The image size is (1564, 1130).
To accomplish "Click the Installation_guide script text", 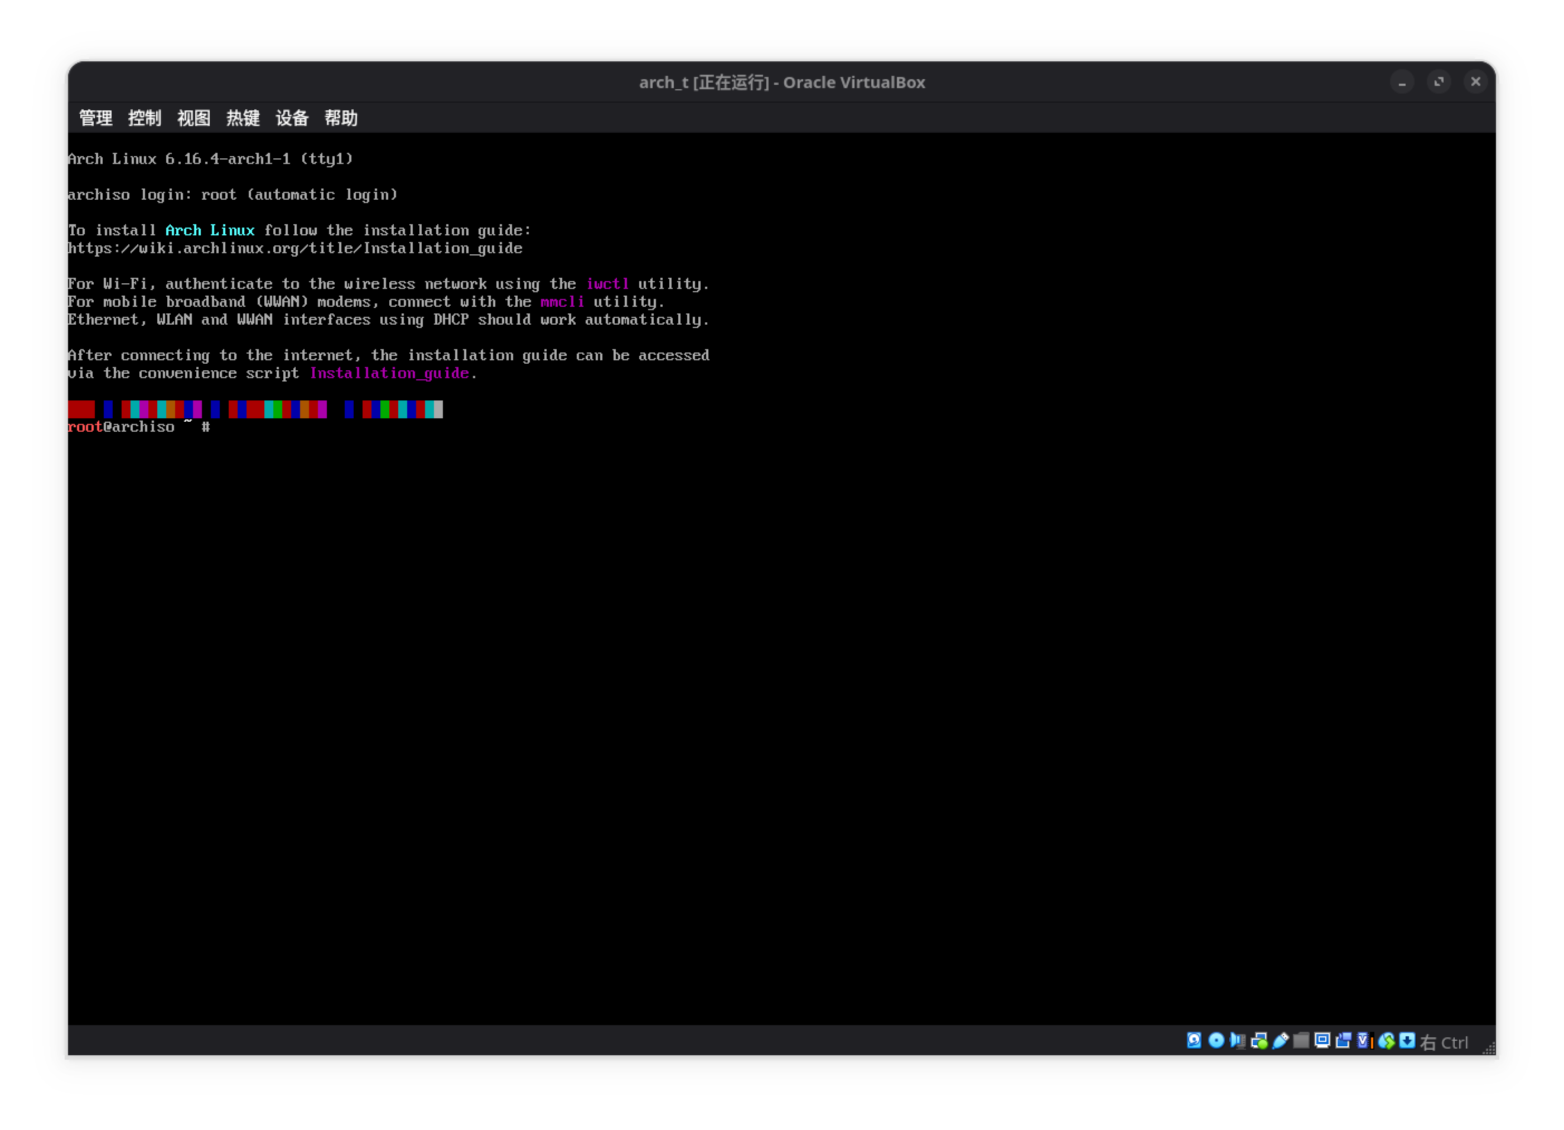I will pyautogui.click(x=390, y=373).
